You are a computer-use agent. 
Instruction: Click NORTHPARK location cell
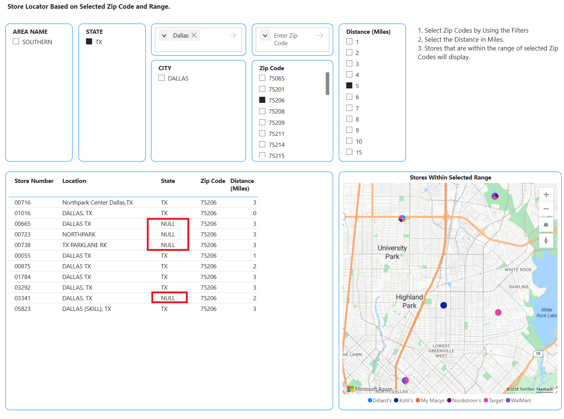[x=79, y=235]
